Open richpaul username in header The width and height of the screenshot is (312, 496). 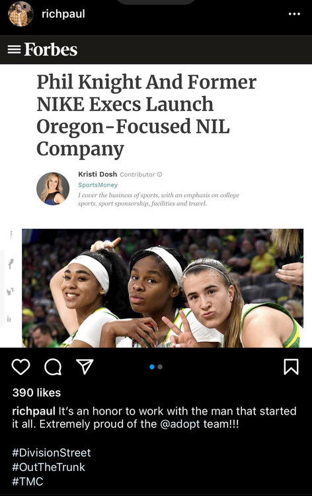[63, 15]
